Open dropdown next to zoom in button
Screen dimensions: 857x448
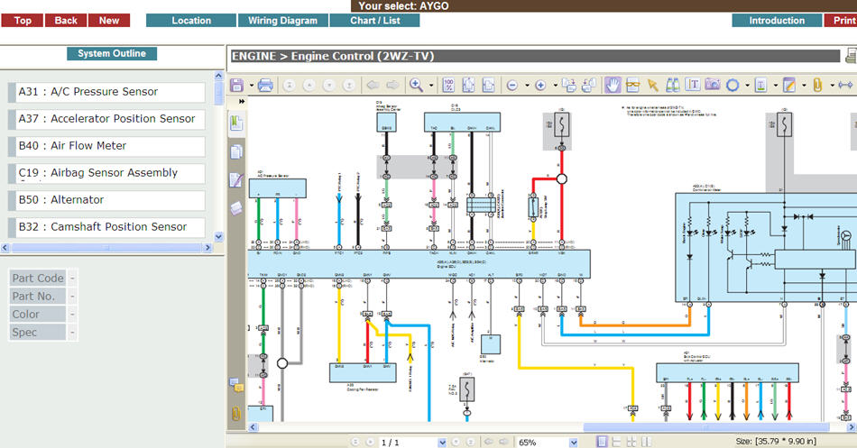tap(556, 86)
